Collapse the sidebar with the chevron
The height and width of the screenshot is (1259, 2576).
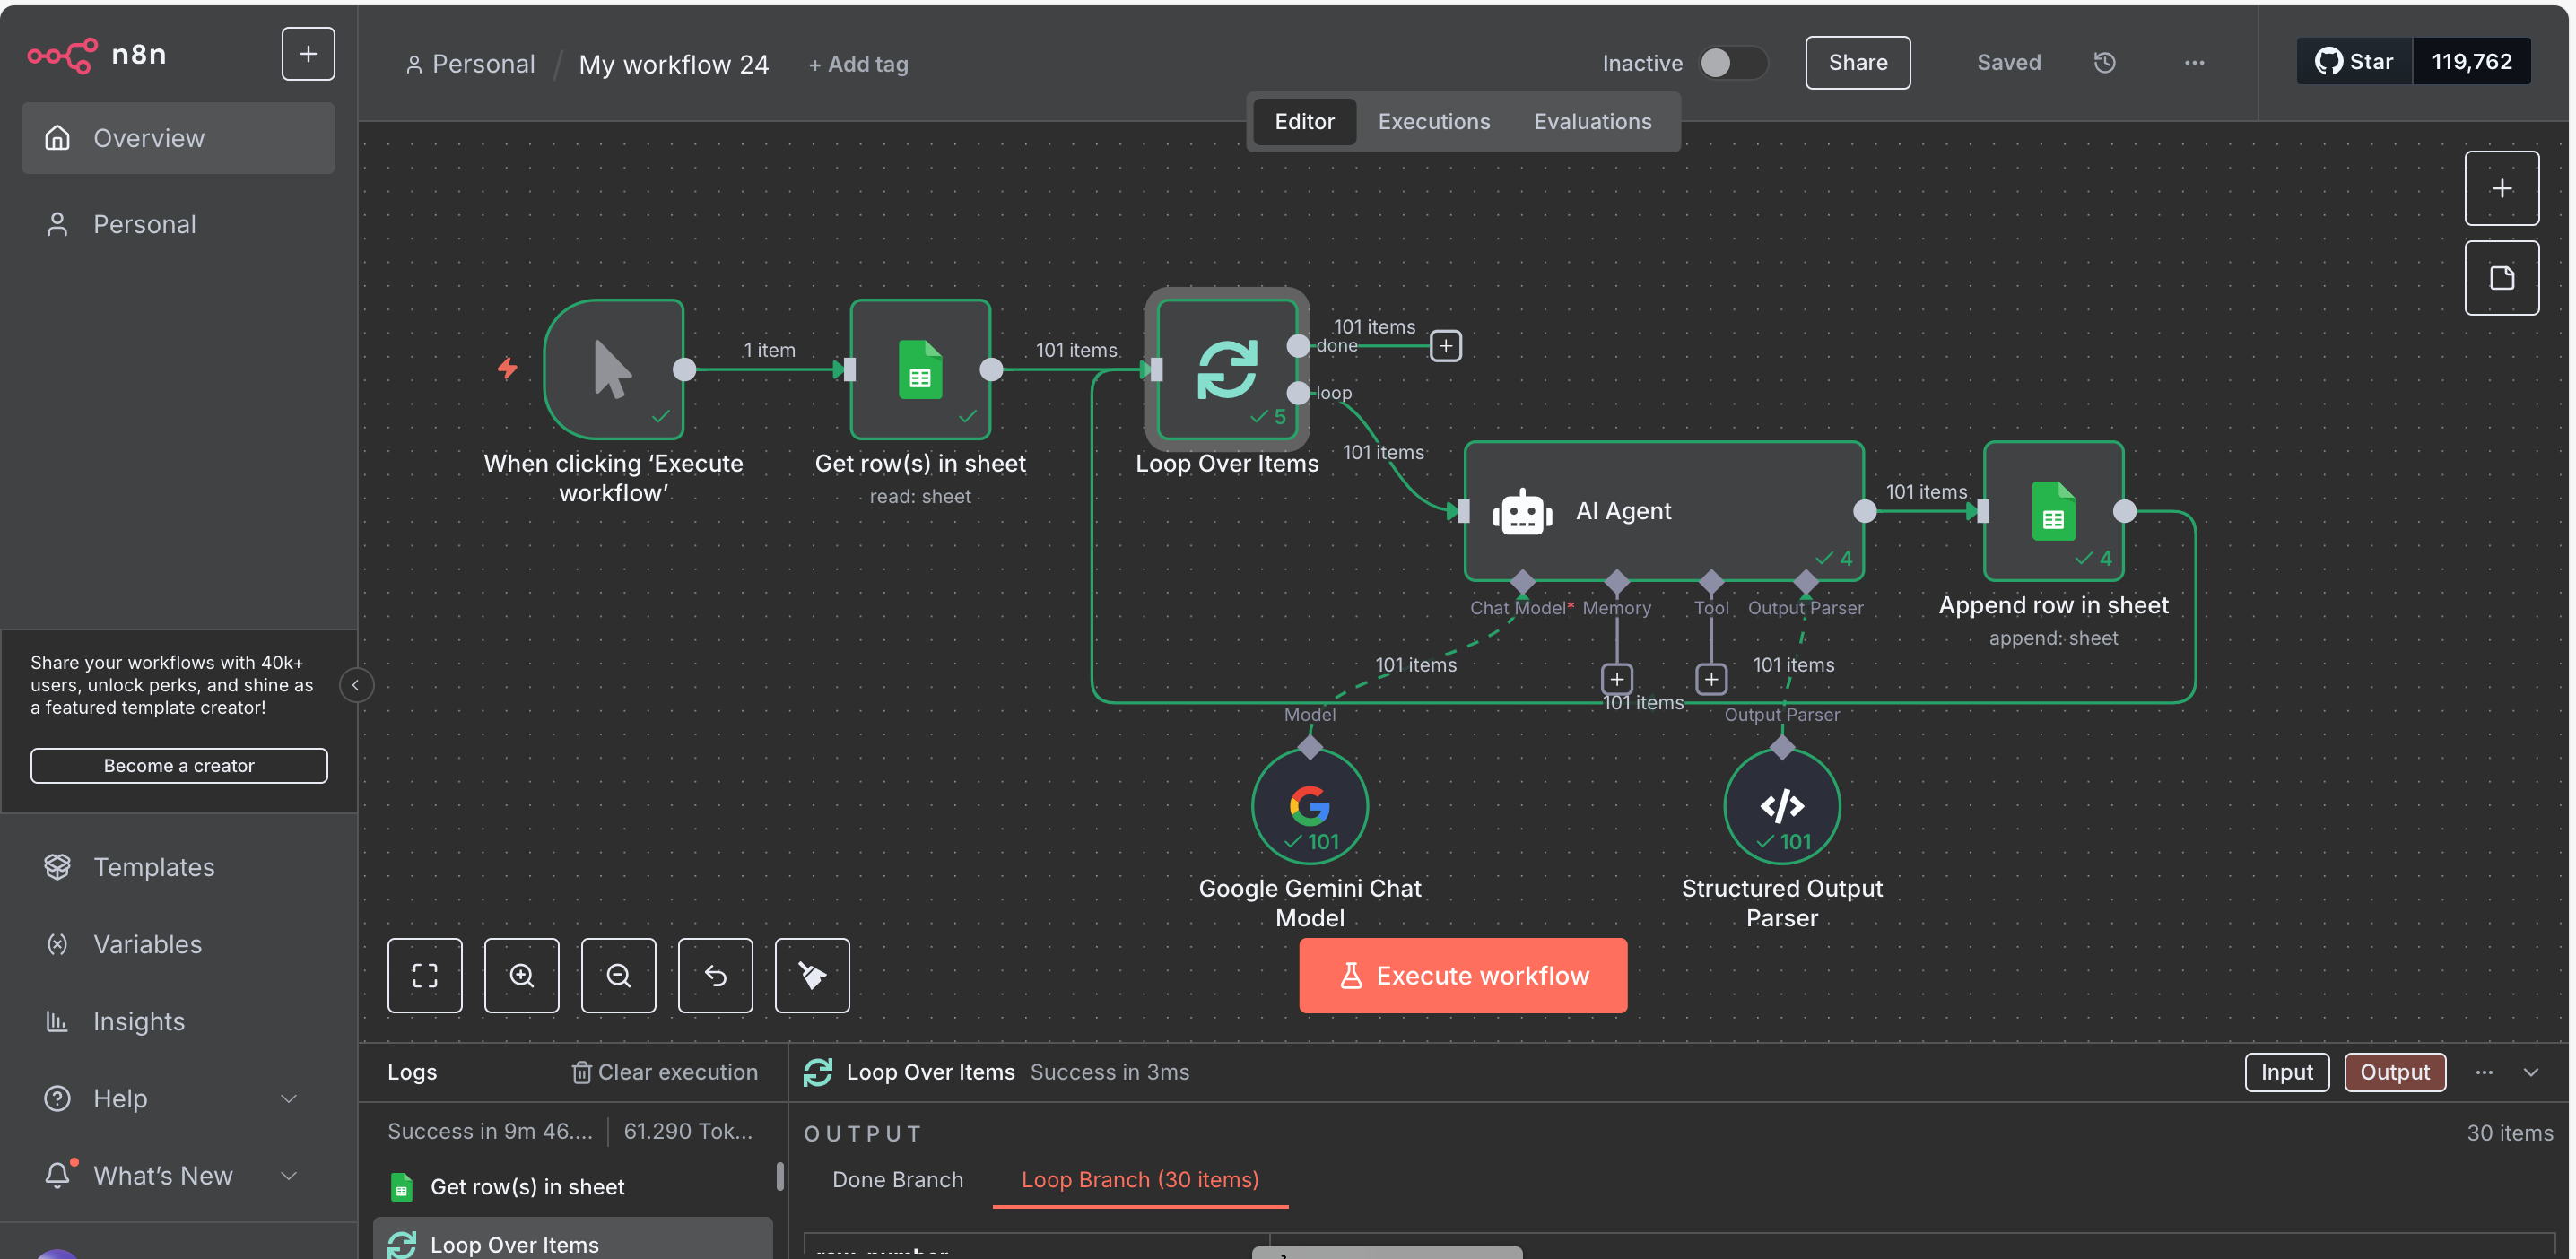coord(356,685)
